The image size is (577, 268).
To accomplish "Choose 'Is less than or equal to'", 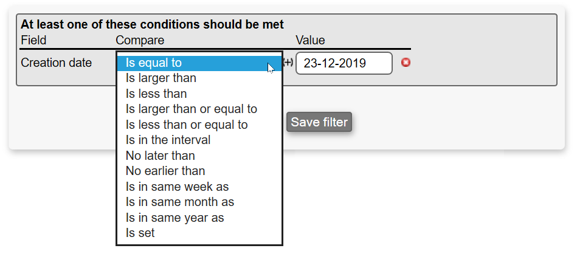I will point(187,125).
